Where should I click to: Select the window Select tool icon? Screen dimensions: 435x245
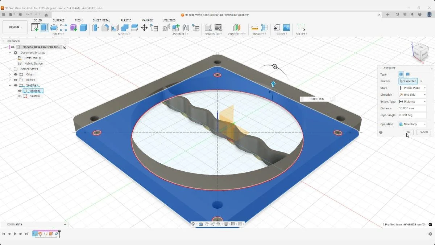click(301, 28)
